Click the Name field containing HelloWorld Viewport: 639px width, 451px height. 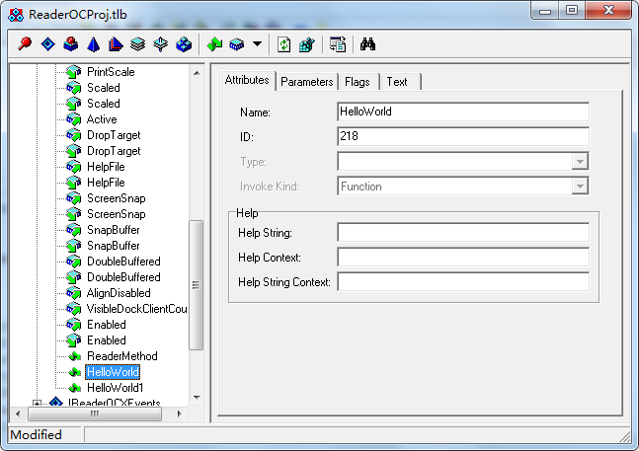pyautogui.click(x=463, y=112)
